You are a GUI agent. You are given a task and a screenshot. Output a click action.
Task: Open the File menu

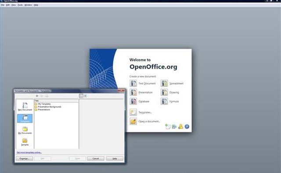click(3, 5)
